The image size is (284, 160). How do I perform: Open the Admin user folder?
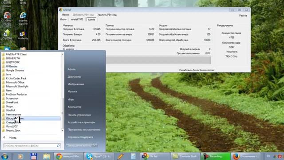pyautogui.click(x=71, y=69)
